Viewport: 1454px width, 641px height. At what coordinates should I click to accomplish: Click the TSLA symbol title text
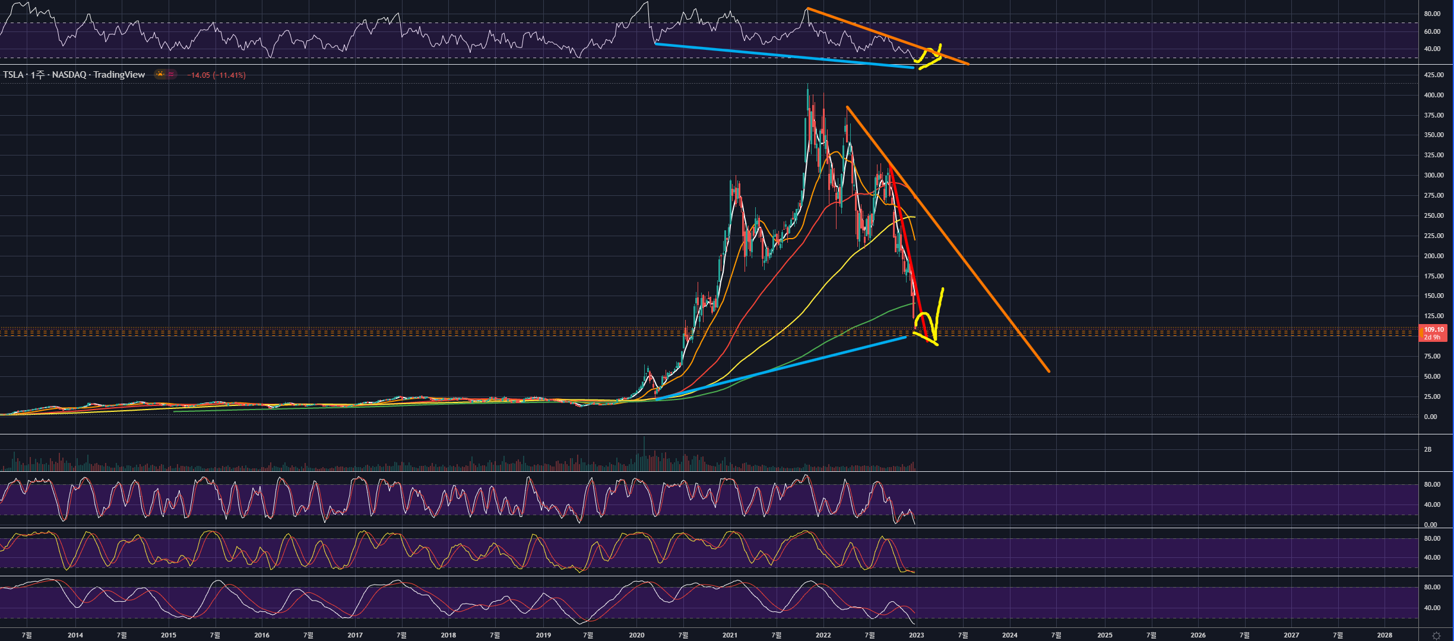[x=14, y=75]
